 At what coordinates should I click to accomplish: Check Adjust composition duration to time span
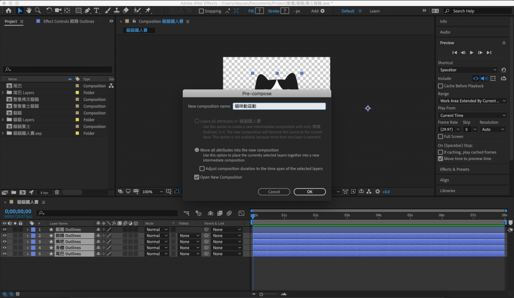click(202, 169)
